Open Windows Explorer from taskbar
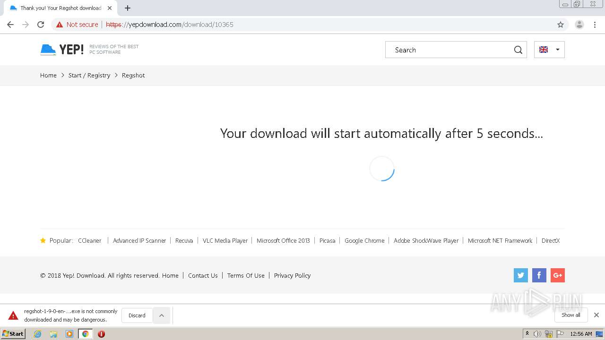605x340 pixels. [53, 334]
